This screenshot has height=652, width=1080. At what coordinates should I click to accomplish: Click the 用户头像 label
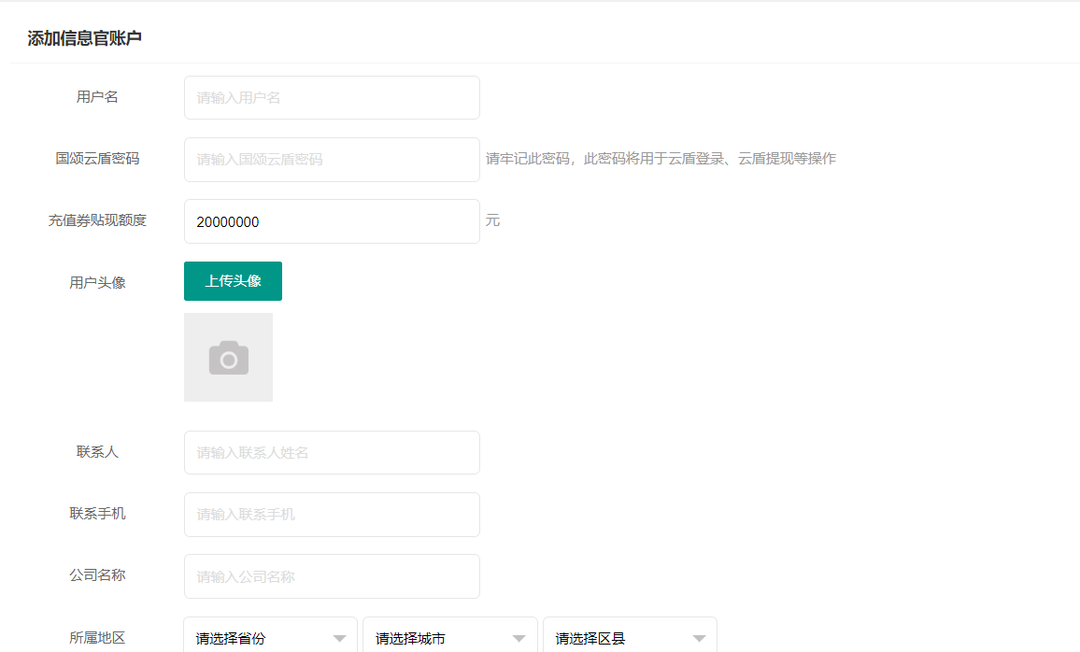click(x=97, y=283)
